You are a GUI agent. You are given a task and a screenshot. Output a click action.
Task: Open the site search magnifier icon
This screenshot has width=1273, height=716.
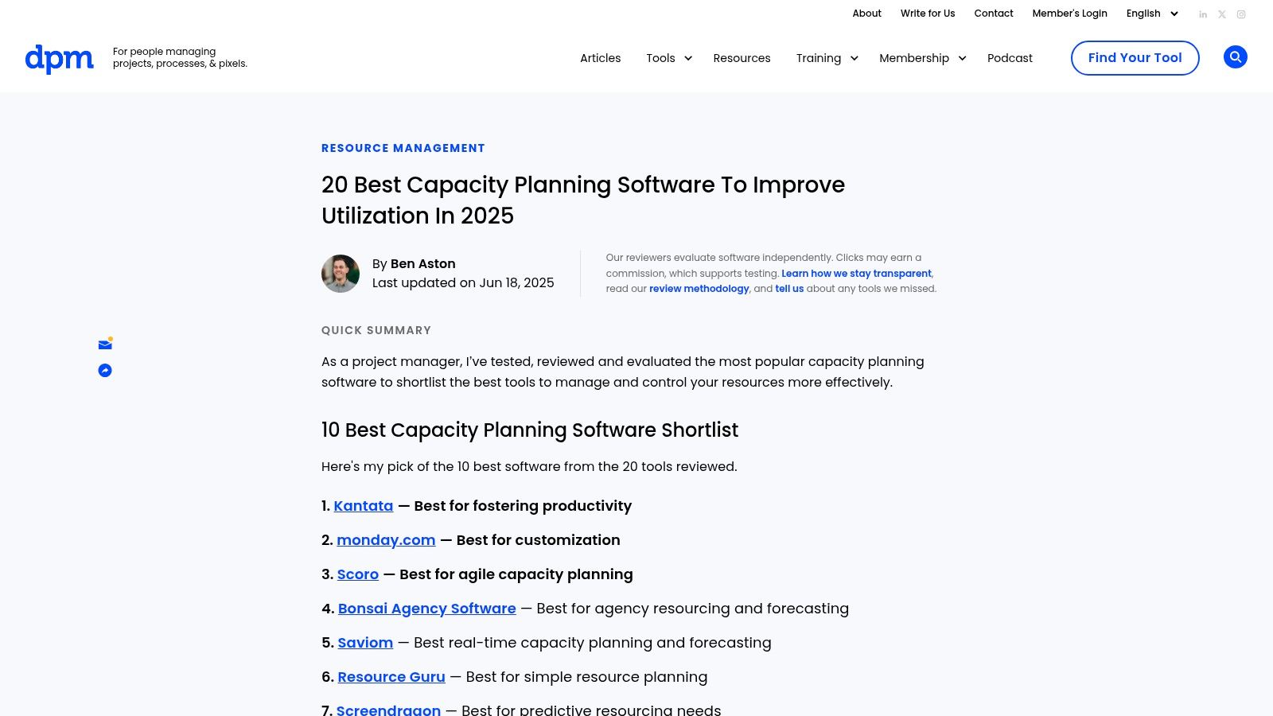click(1235, 57)
